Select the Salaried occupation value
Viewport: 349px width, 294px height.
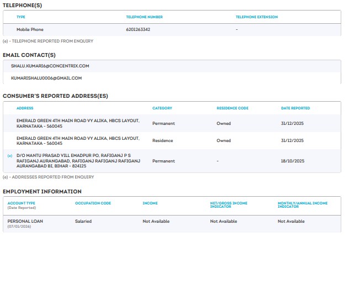click(x=83, y=221)
